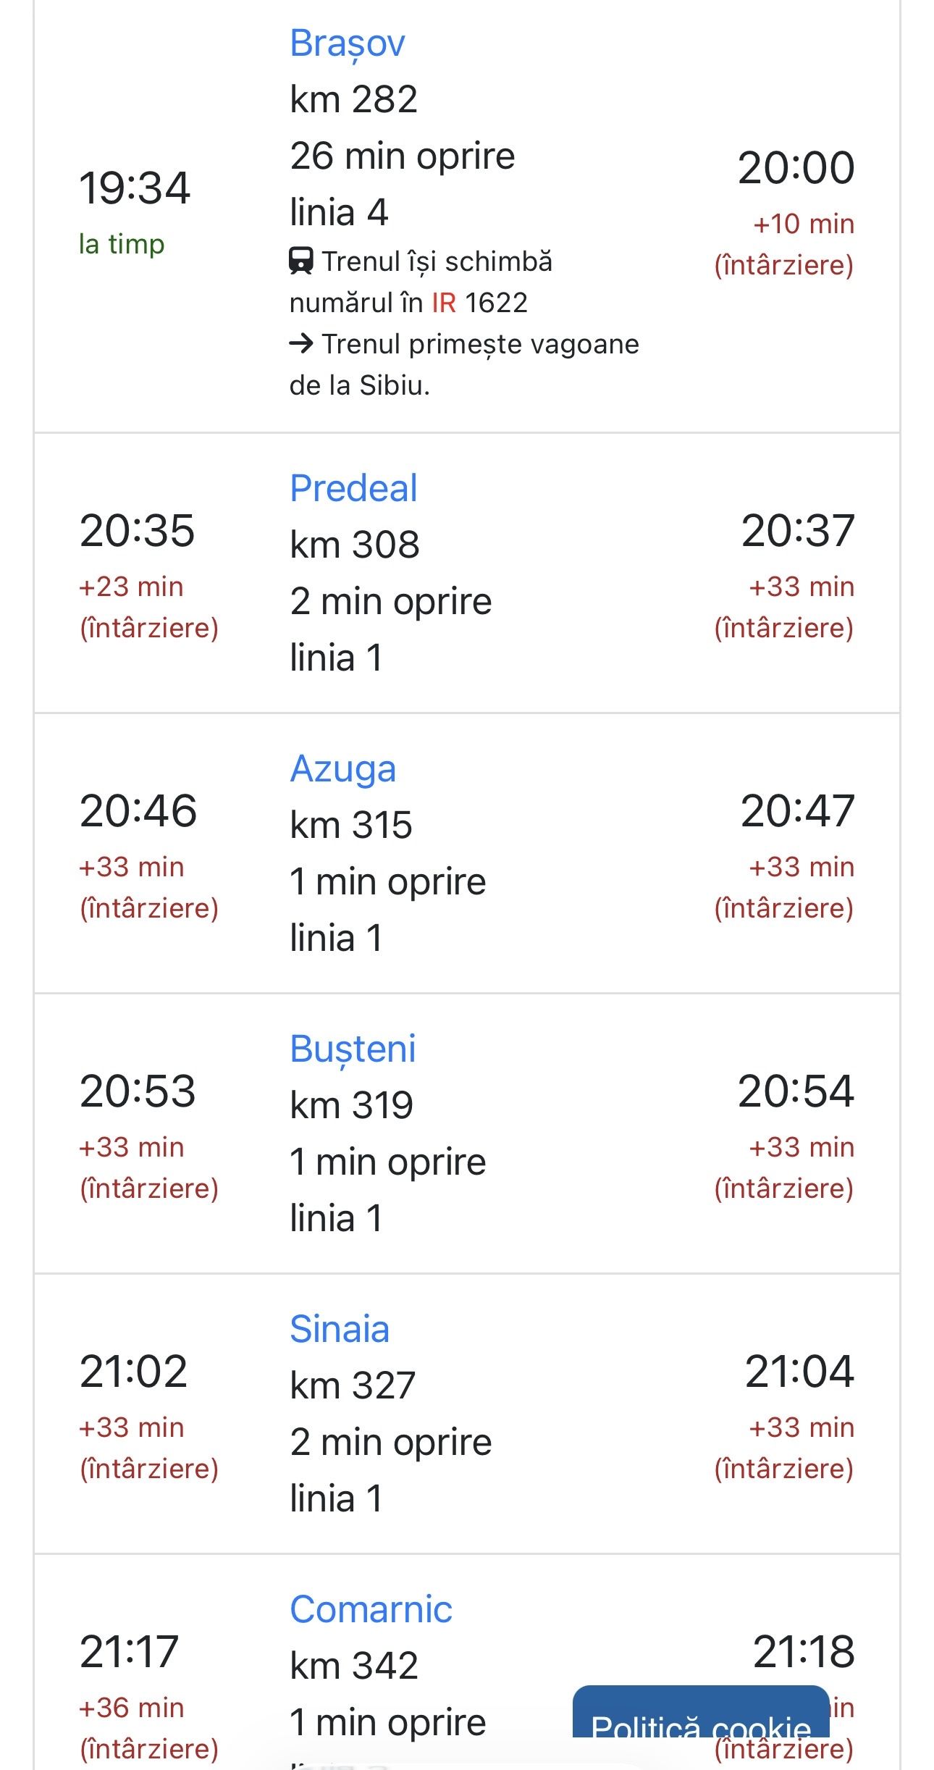Screen dimensions: 934x1770
Task: Open the IR 1622 train link
Action: coord(479,303)
